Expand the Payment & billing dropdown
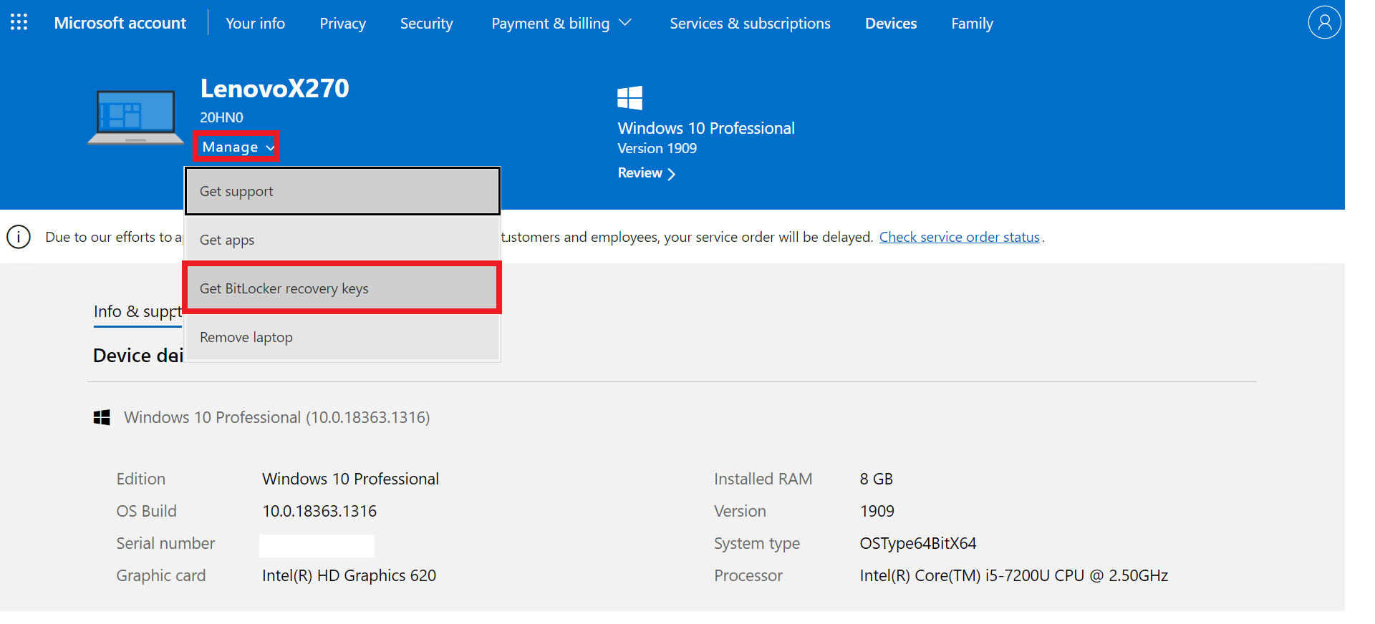 561,24
